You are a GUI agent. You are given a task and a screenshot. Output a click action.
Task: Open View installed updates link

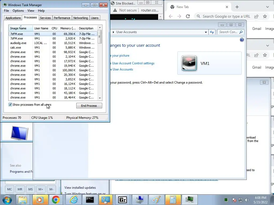pyautogui.click(x=80, y=188)
